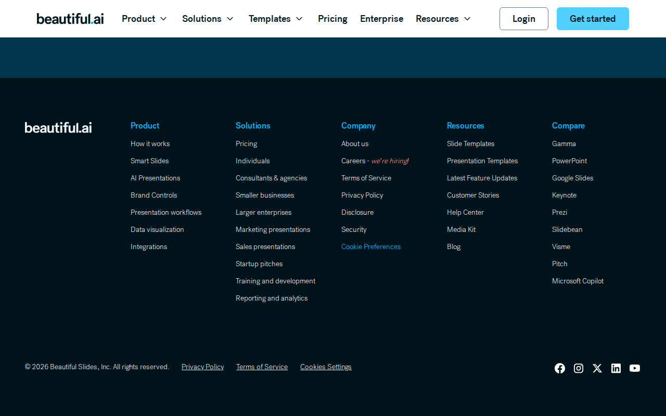
Task: Click Terms of Service in the bottom bar
Action: click(262, 367)
